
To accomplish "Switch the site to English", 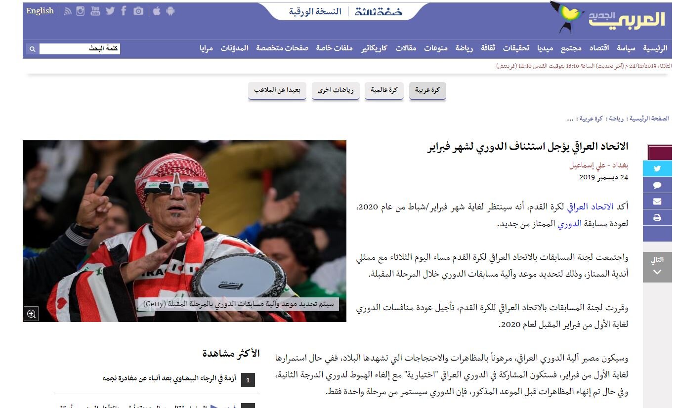I will 40,10.
